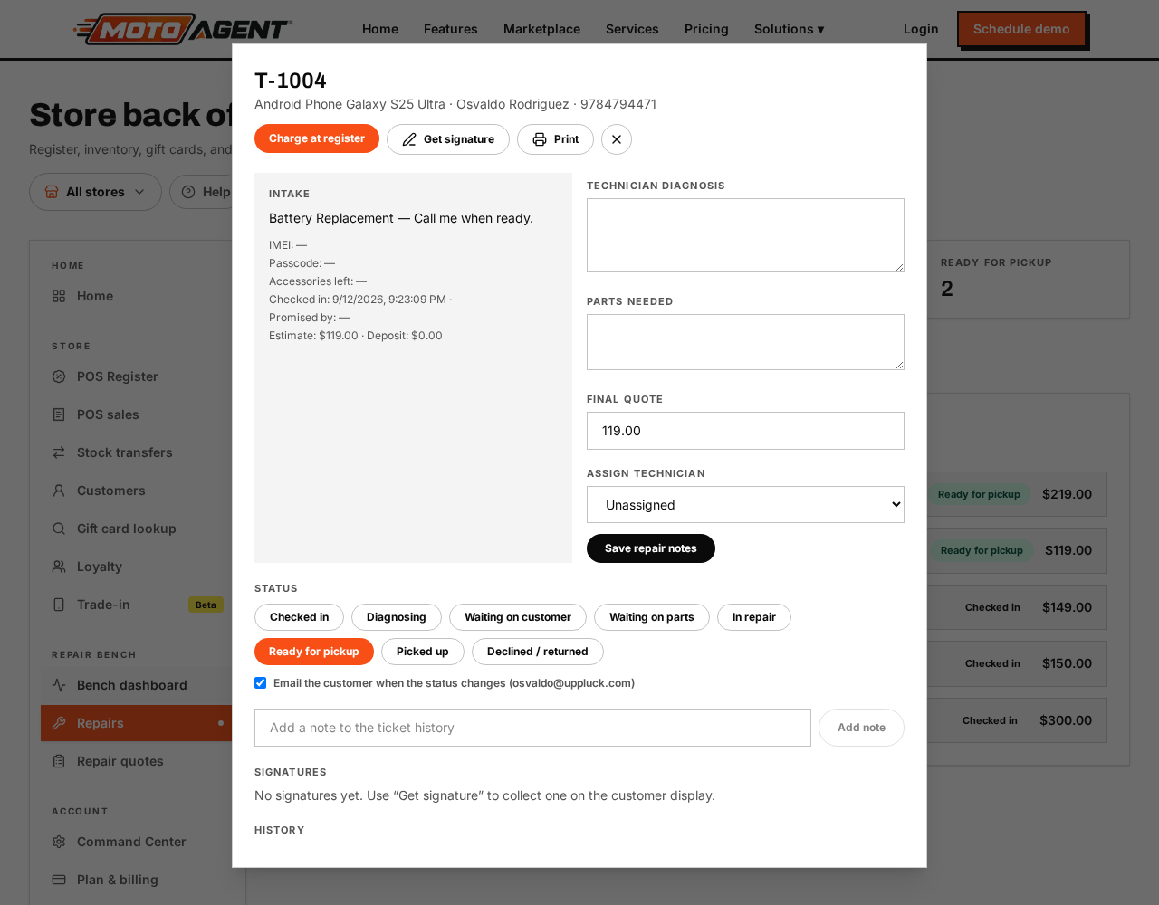Go to Marketplace in top navigation
This screenshot has width=1159, height=905.
click(541, 29)
